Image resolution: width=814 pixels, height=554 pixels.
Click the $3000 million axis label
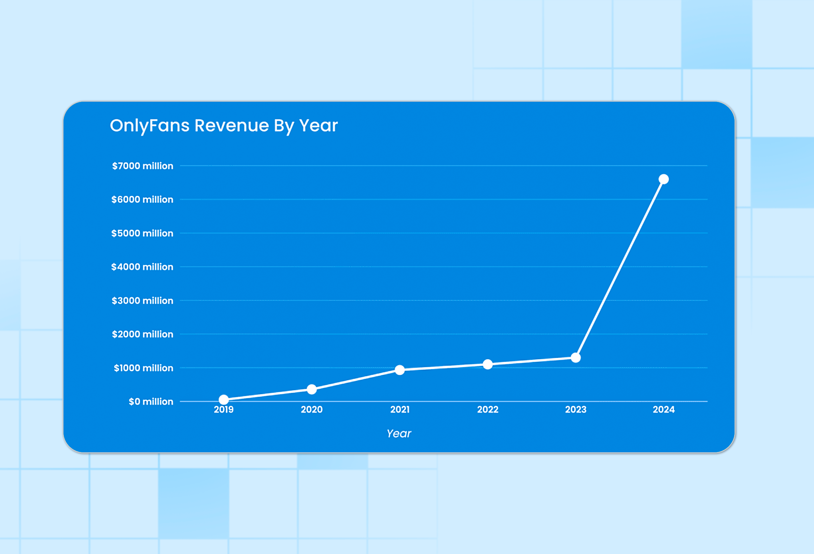pos(142,300)
